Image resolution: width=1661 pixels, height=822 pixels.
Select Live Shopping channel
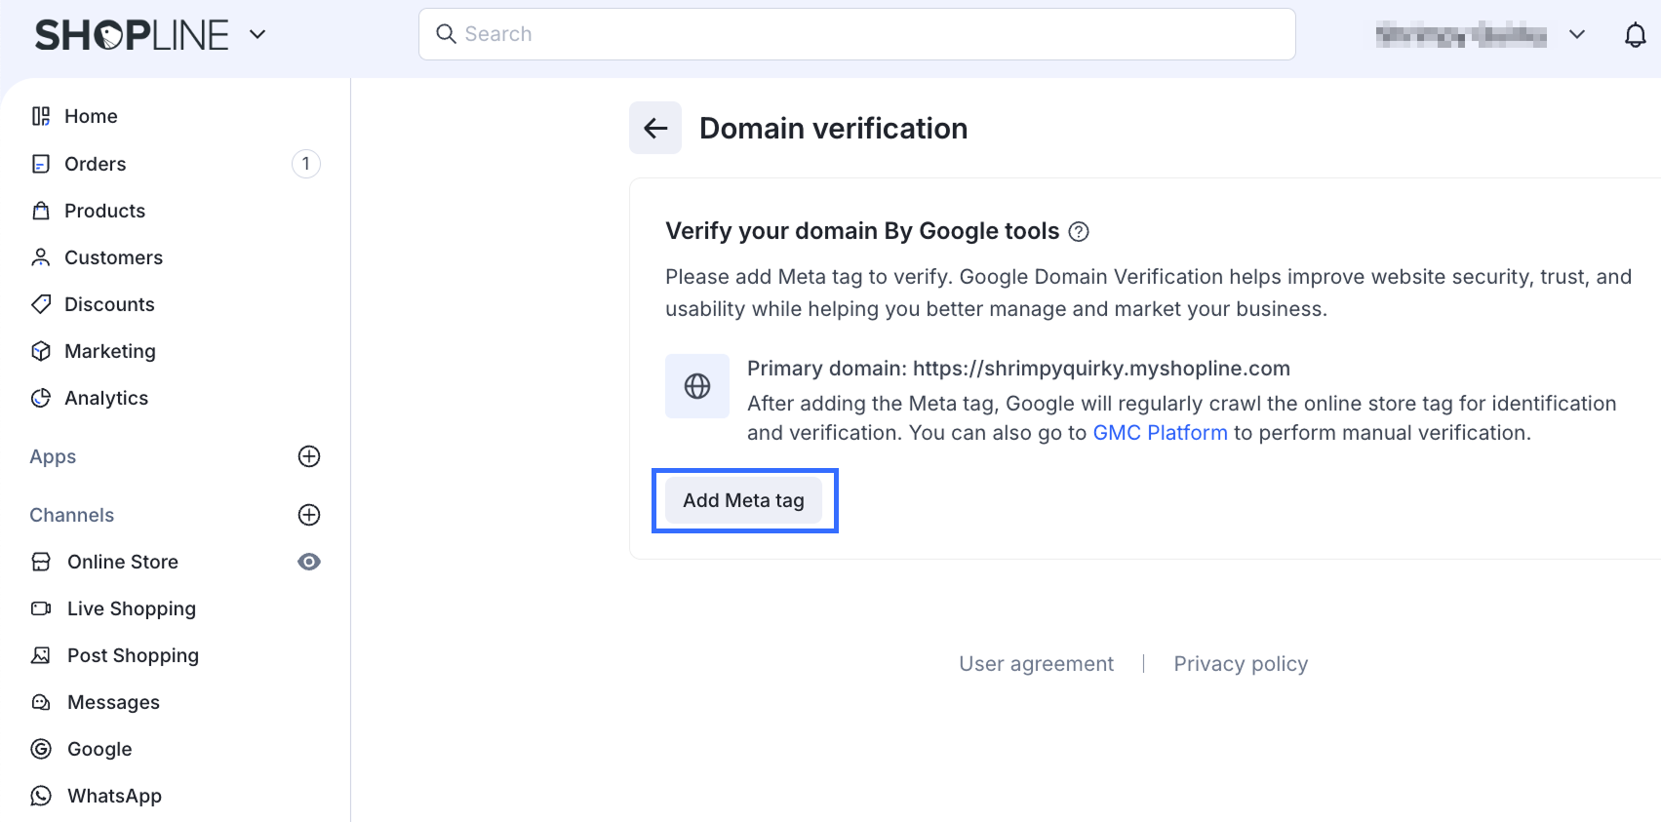(x=131, y=608)
